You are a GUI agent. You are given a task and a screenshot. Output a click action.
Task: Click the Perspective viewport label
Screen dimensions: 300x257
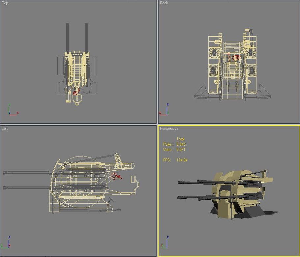[169, 128]
